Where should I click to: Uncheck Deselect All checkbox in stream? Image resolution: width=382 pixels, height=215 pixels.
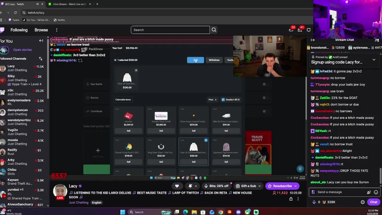coord(223,99)
